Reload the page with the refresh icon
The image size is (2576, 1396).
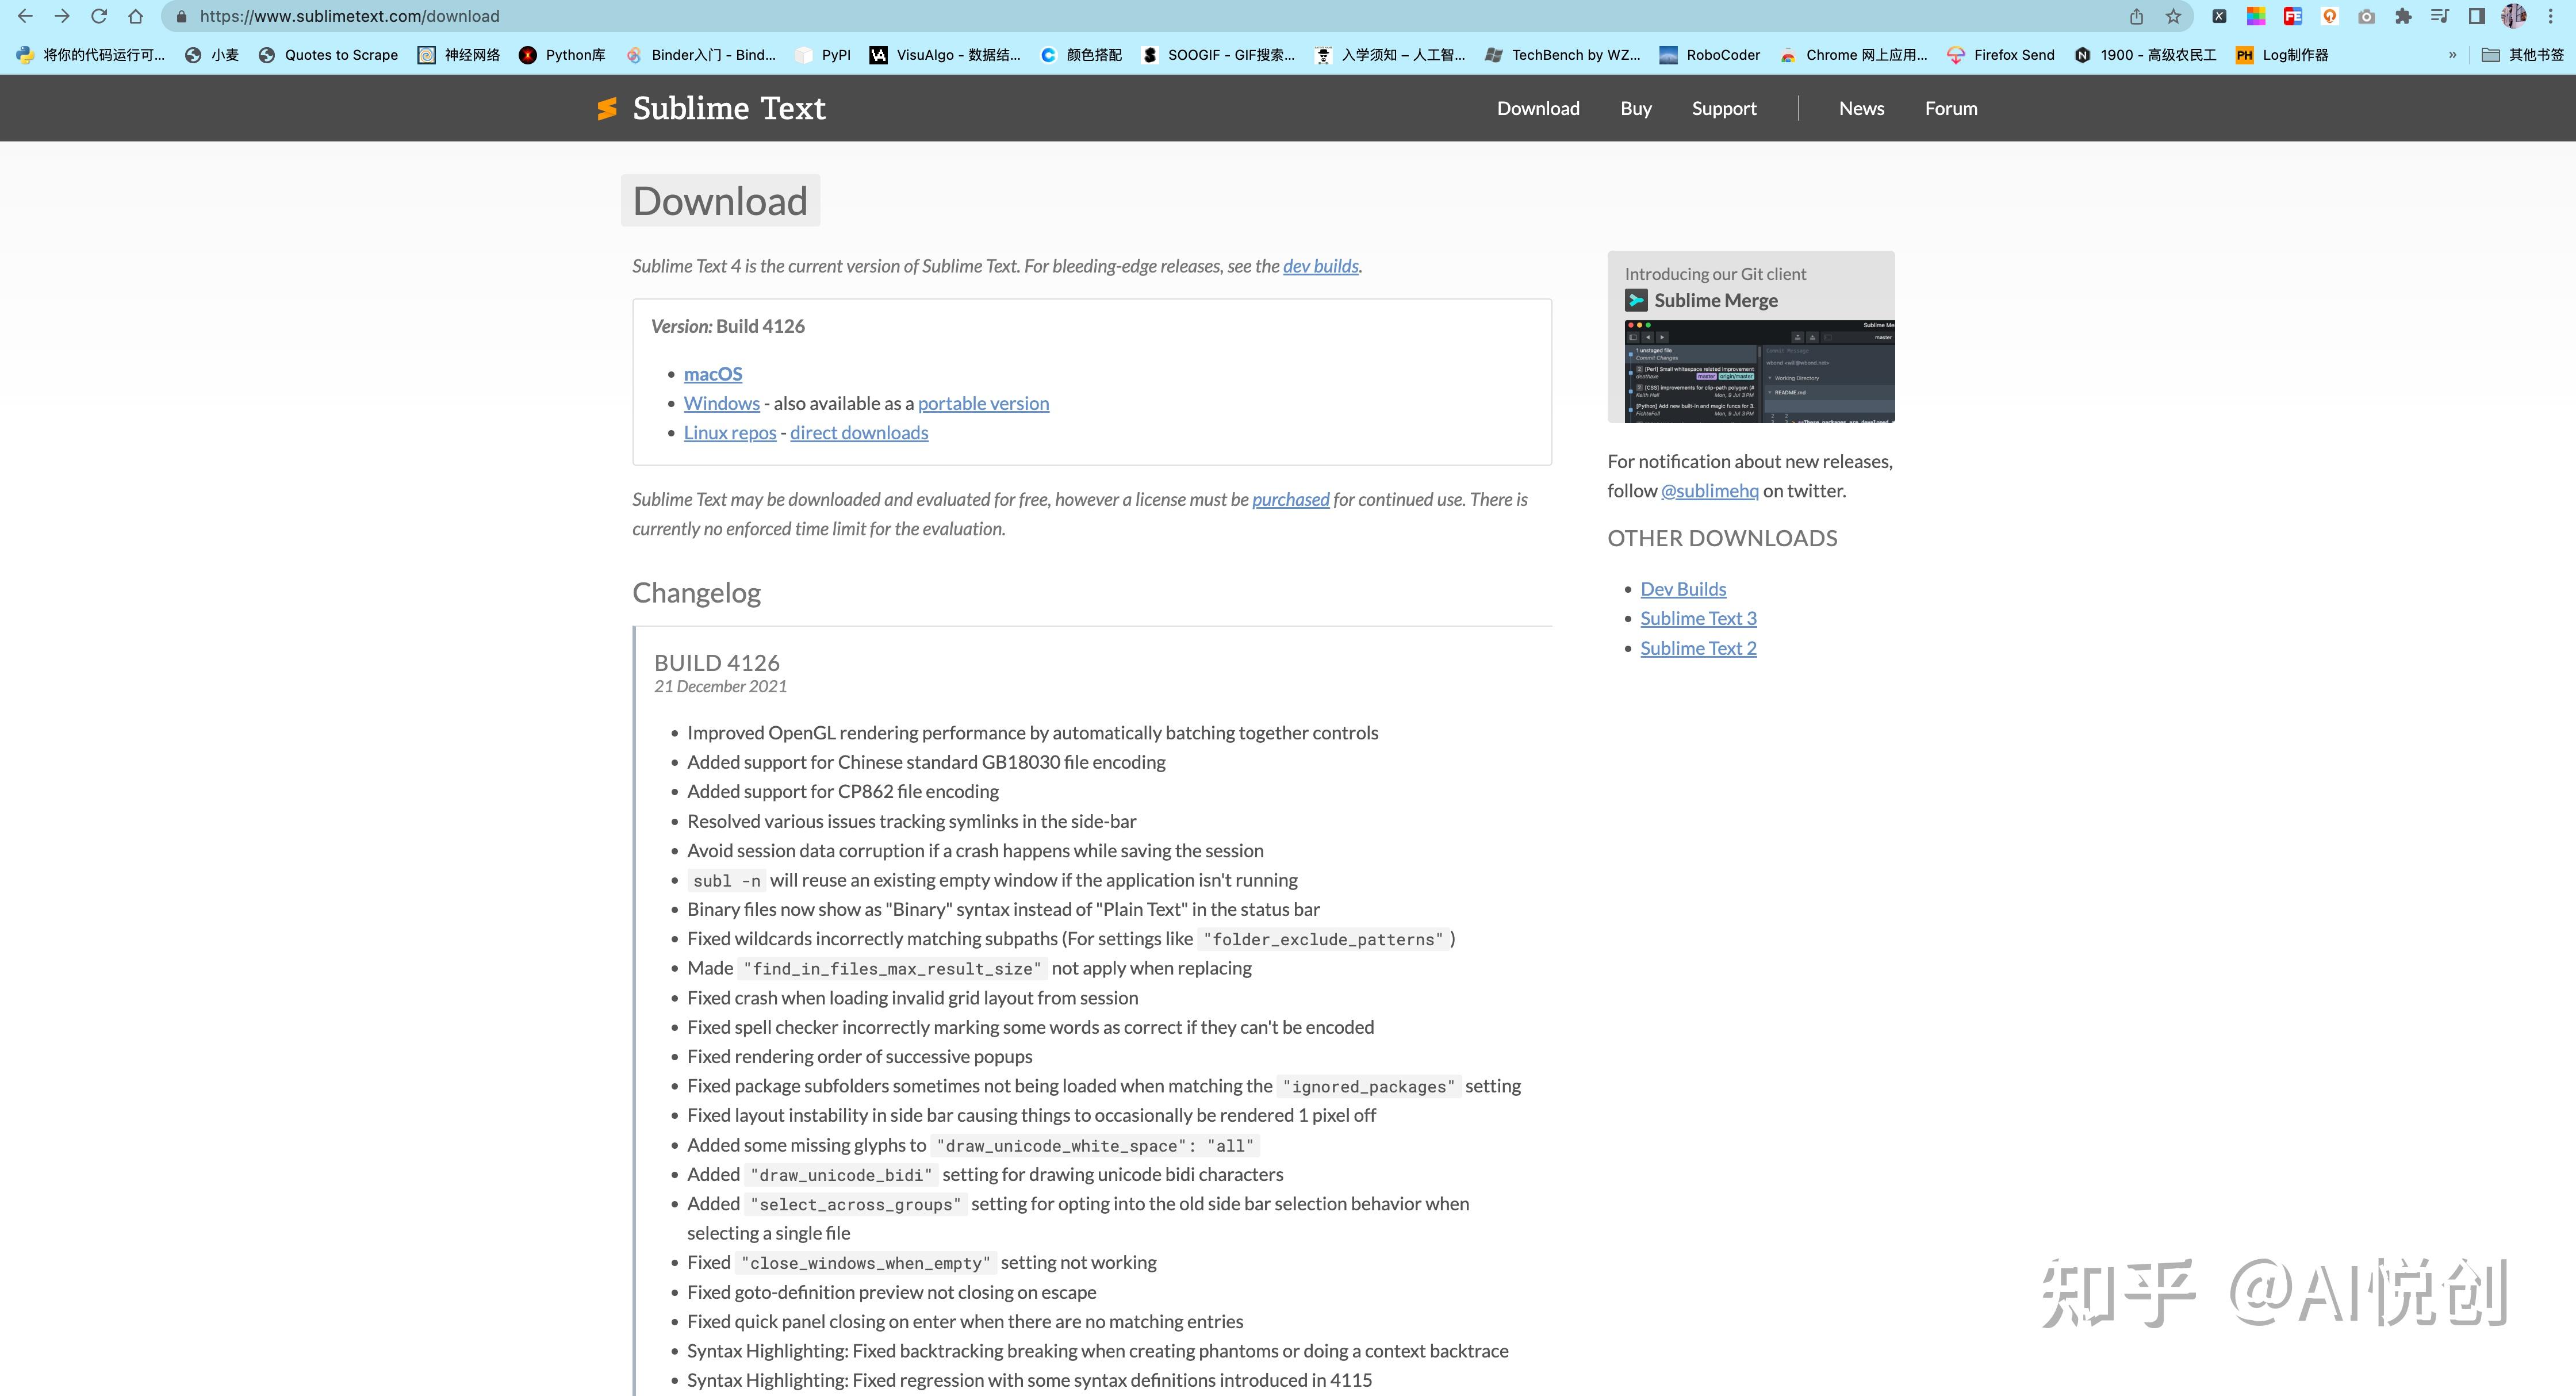[x=98, y=16]
